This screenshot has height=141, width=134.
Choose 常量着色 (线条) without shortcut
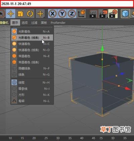32,62
